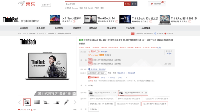Click the hdmi线 hot search keyword
The height and width of the screenshot is (112, 200).
pyautogui.click(x=91, y=8)
